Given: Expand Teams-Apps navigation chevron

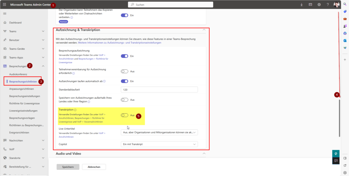Looking at the screenshot, I should click(43, 57).
